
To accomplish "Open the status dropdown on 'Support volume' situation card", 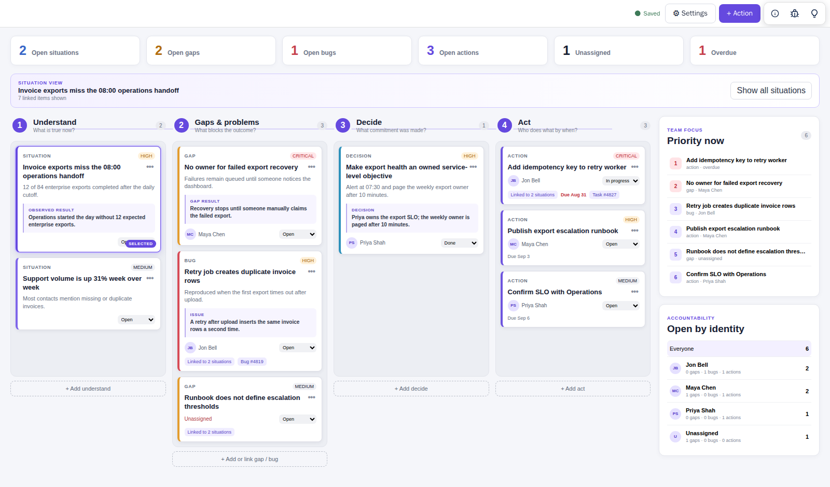I will tap(137, 320).
